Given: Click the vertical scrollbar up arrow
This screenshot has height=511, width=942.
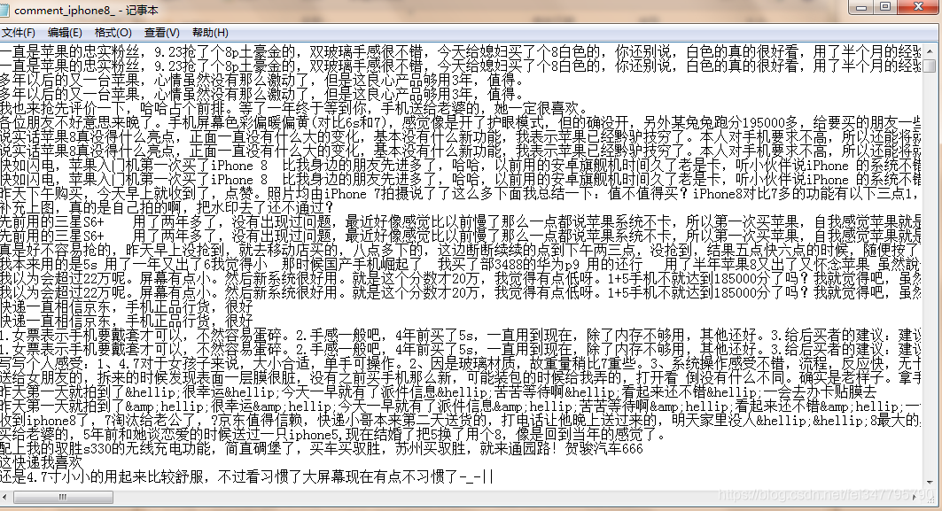Looking at the screenshot, I should (x=929, y=50).
